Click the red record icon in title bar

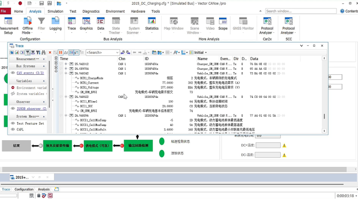pos(20,3)
